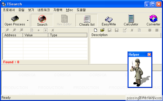
Task: Click the 'Ready' status bar text
Action: tap(6, 97)
